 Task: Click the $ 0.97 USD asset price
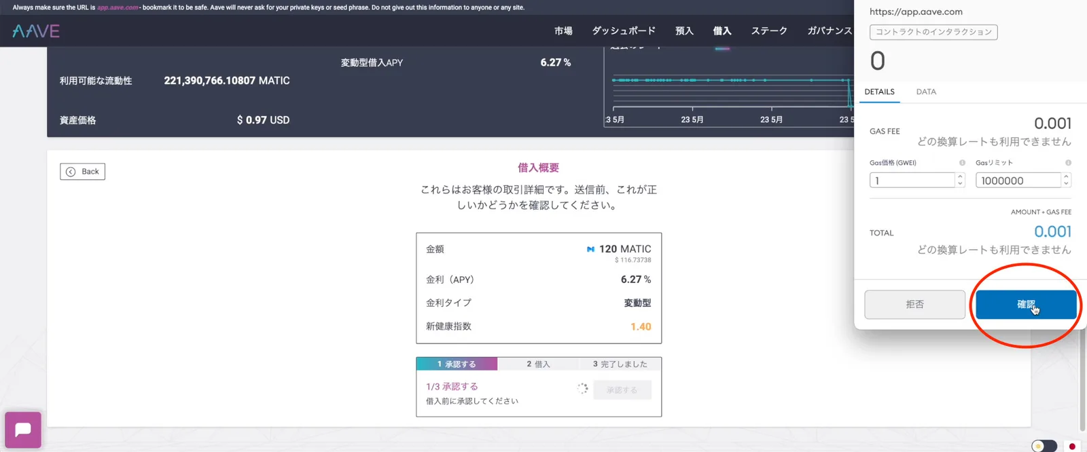tap(263, 120)
